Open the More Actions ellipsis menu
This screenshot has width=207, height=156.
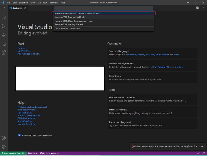(x=203, y=8)
